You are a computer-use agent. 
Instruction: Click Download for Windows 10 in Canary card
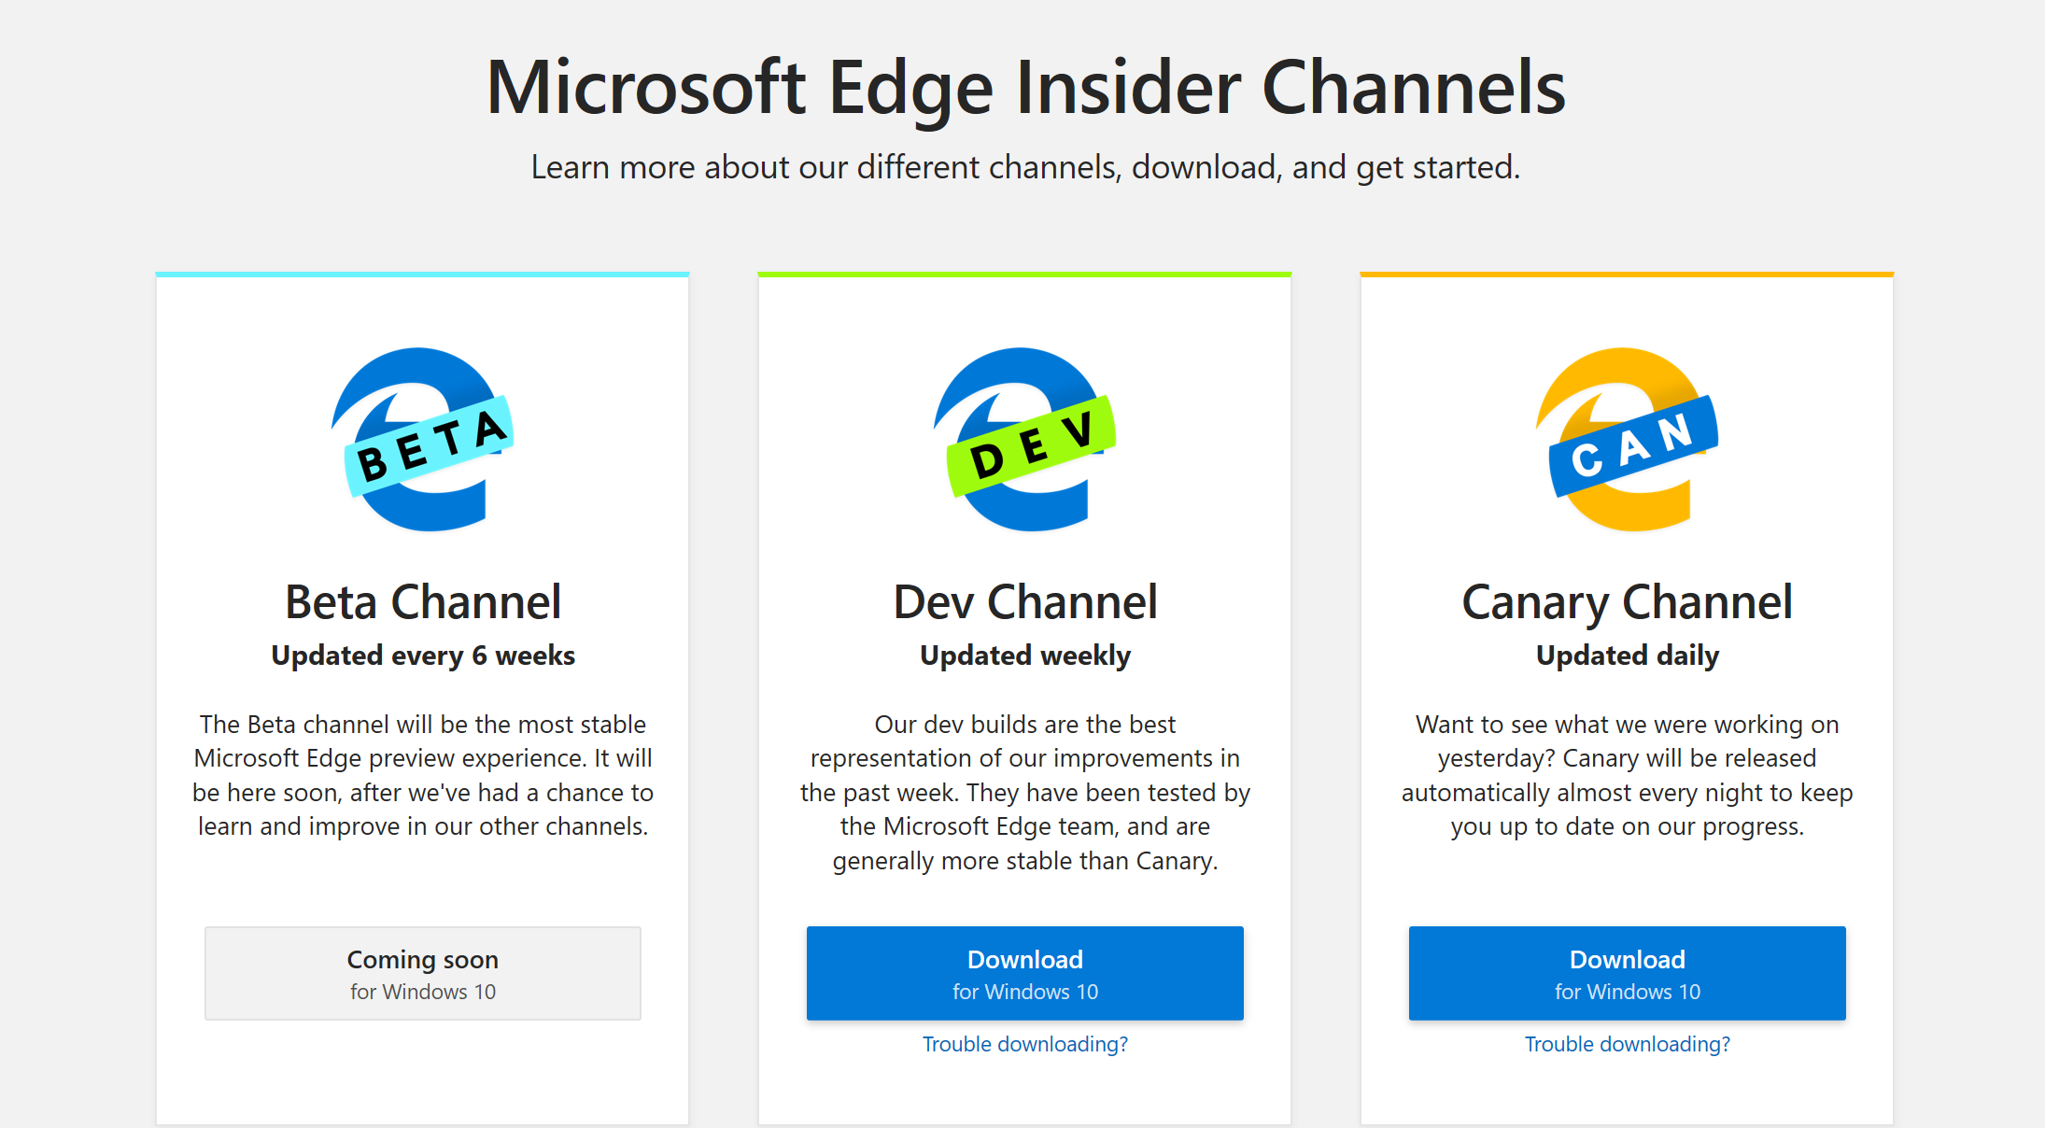click(x=1627, y=973)
